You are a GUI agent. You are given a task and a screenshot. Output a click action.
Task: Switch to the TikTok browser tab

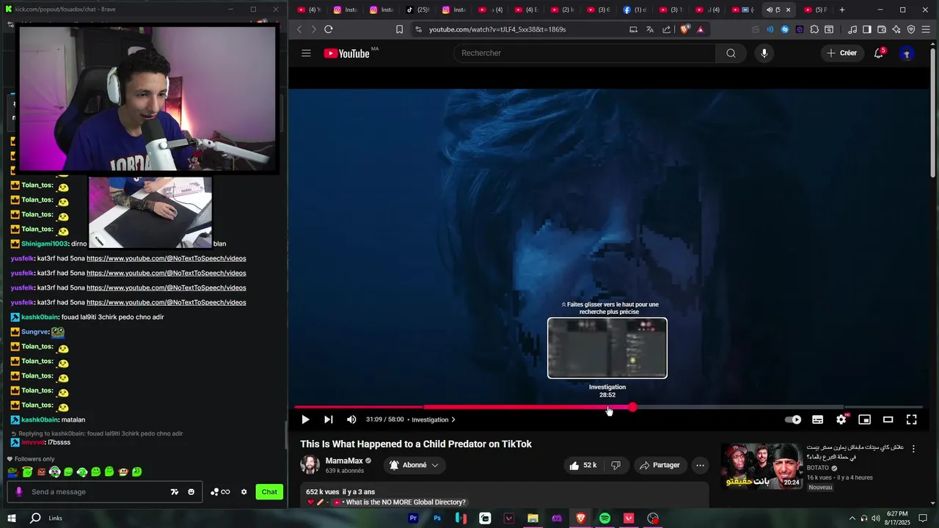[417, 10]
